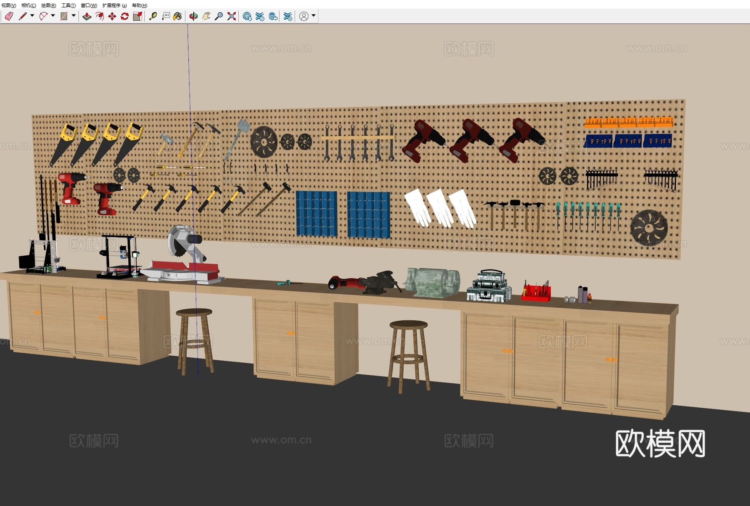Open the 视图(V) menu
Screen dimensions: 750x506
coord(9,5)
